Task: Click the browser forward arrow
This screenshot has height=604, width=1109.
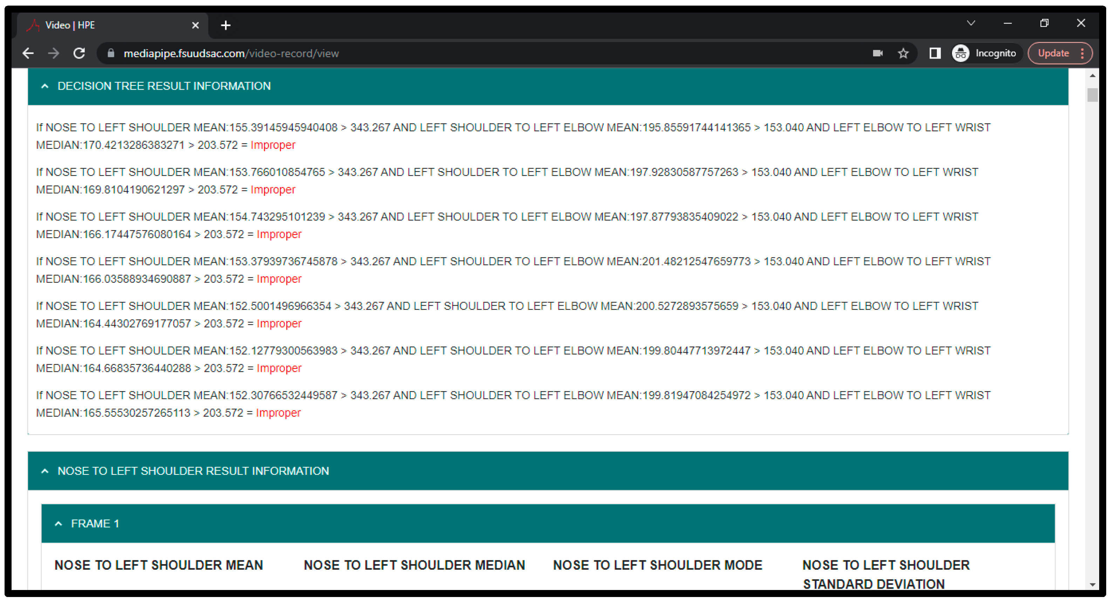Action: (53, 53)
